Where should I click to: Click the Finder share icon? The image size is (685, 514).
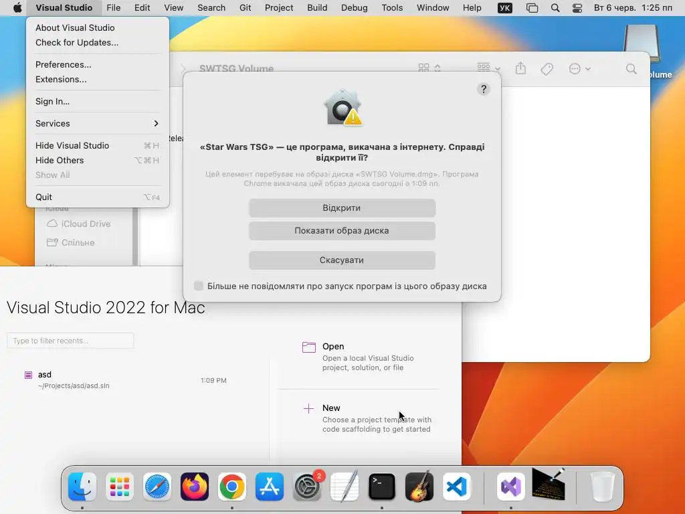pos(520,68)
